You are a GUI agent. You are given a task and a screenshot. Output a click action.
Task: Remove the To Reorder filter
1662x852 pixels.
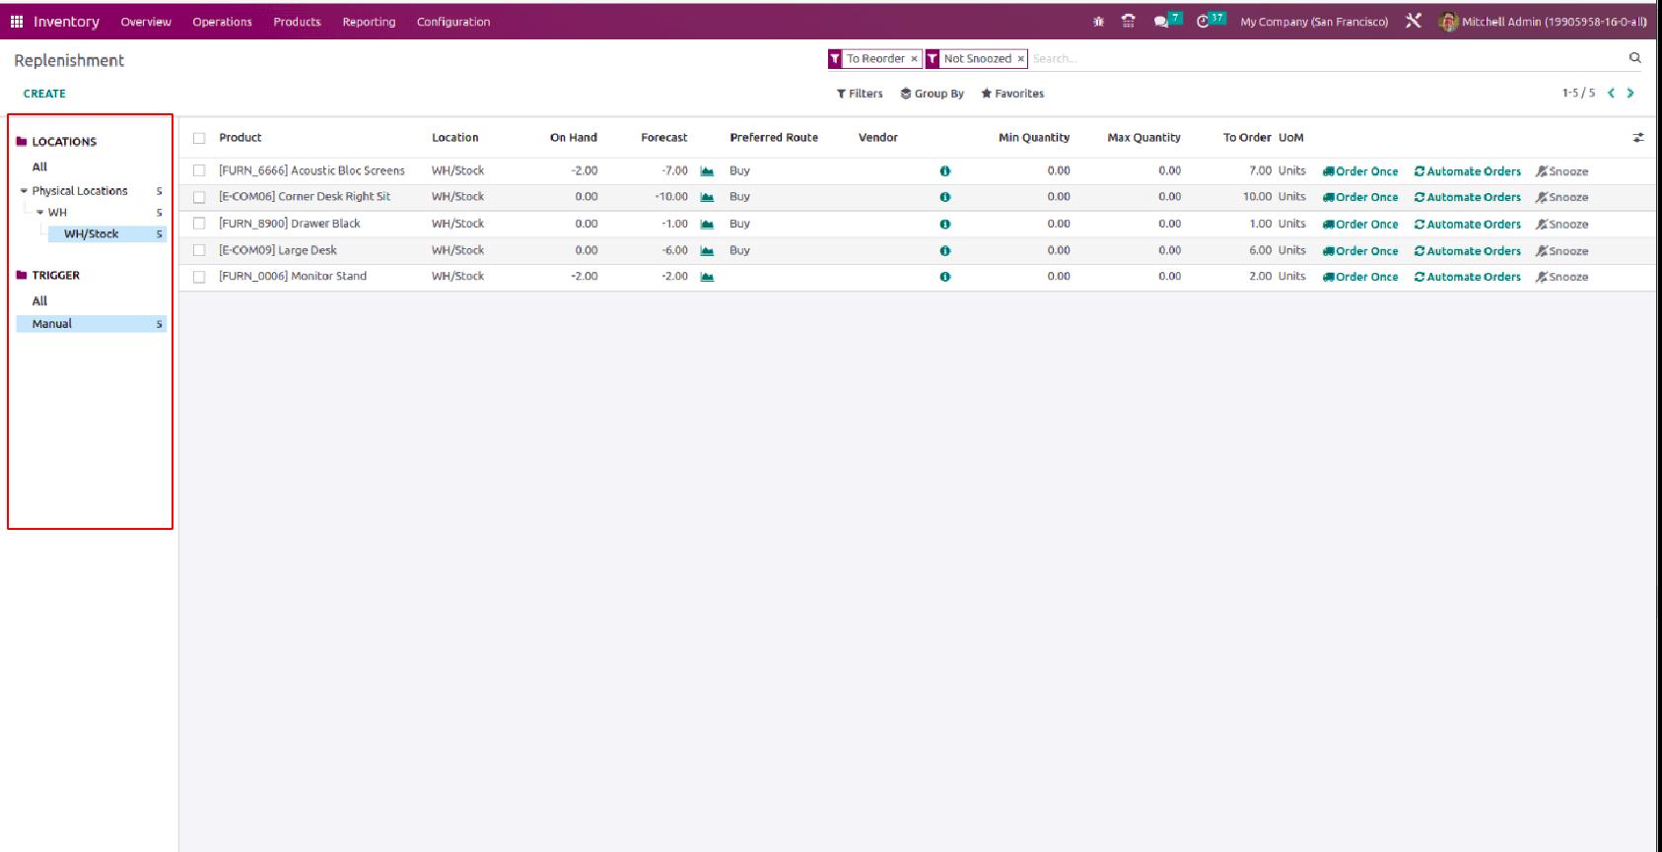point(914,59)
